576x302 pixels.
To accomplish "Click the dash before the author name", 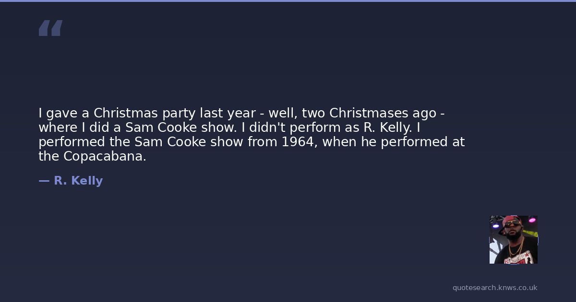I will coord(44,181).
